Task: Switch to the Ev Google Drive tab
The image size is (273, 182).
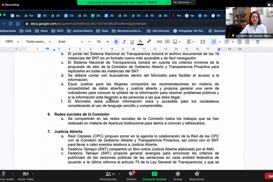Action: click(x=29, y=15)
